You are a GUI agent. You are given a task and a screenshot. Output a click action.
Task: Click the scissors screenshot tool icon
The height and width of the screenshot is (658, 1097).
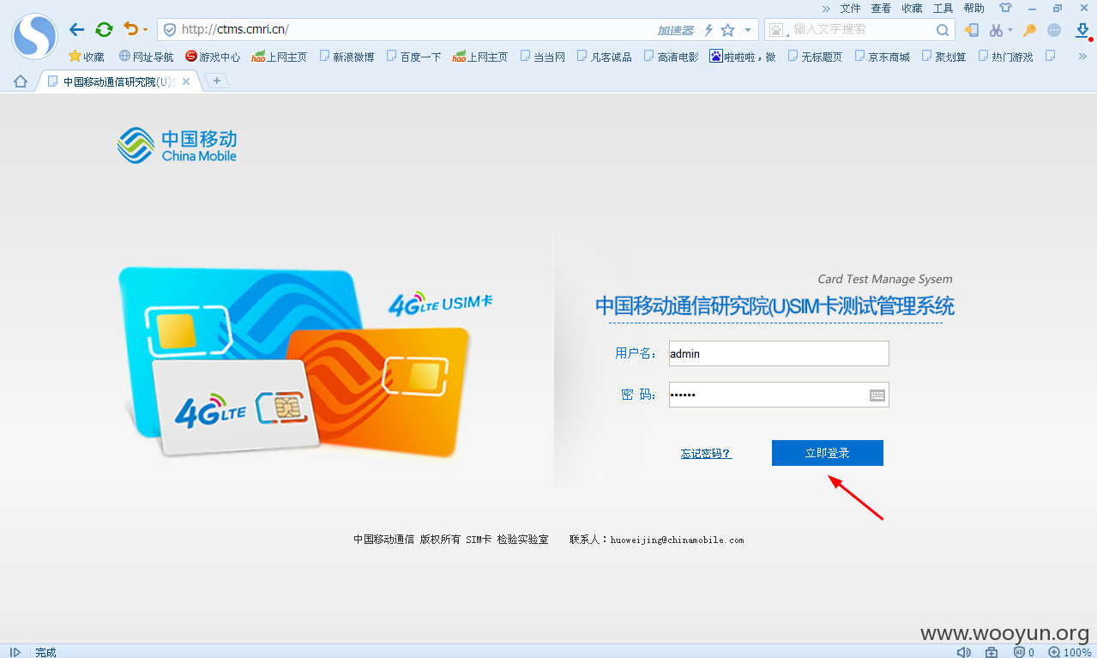tap(996, 30)
